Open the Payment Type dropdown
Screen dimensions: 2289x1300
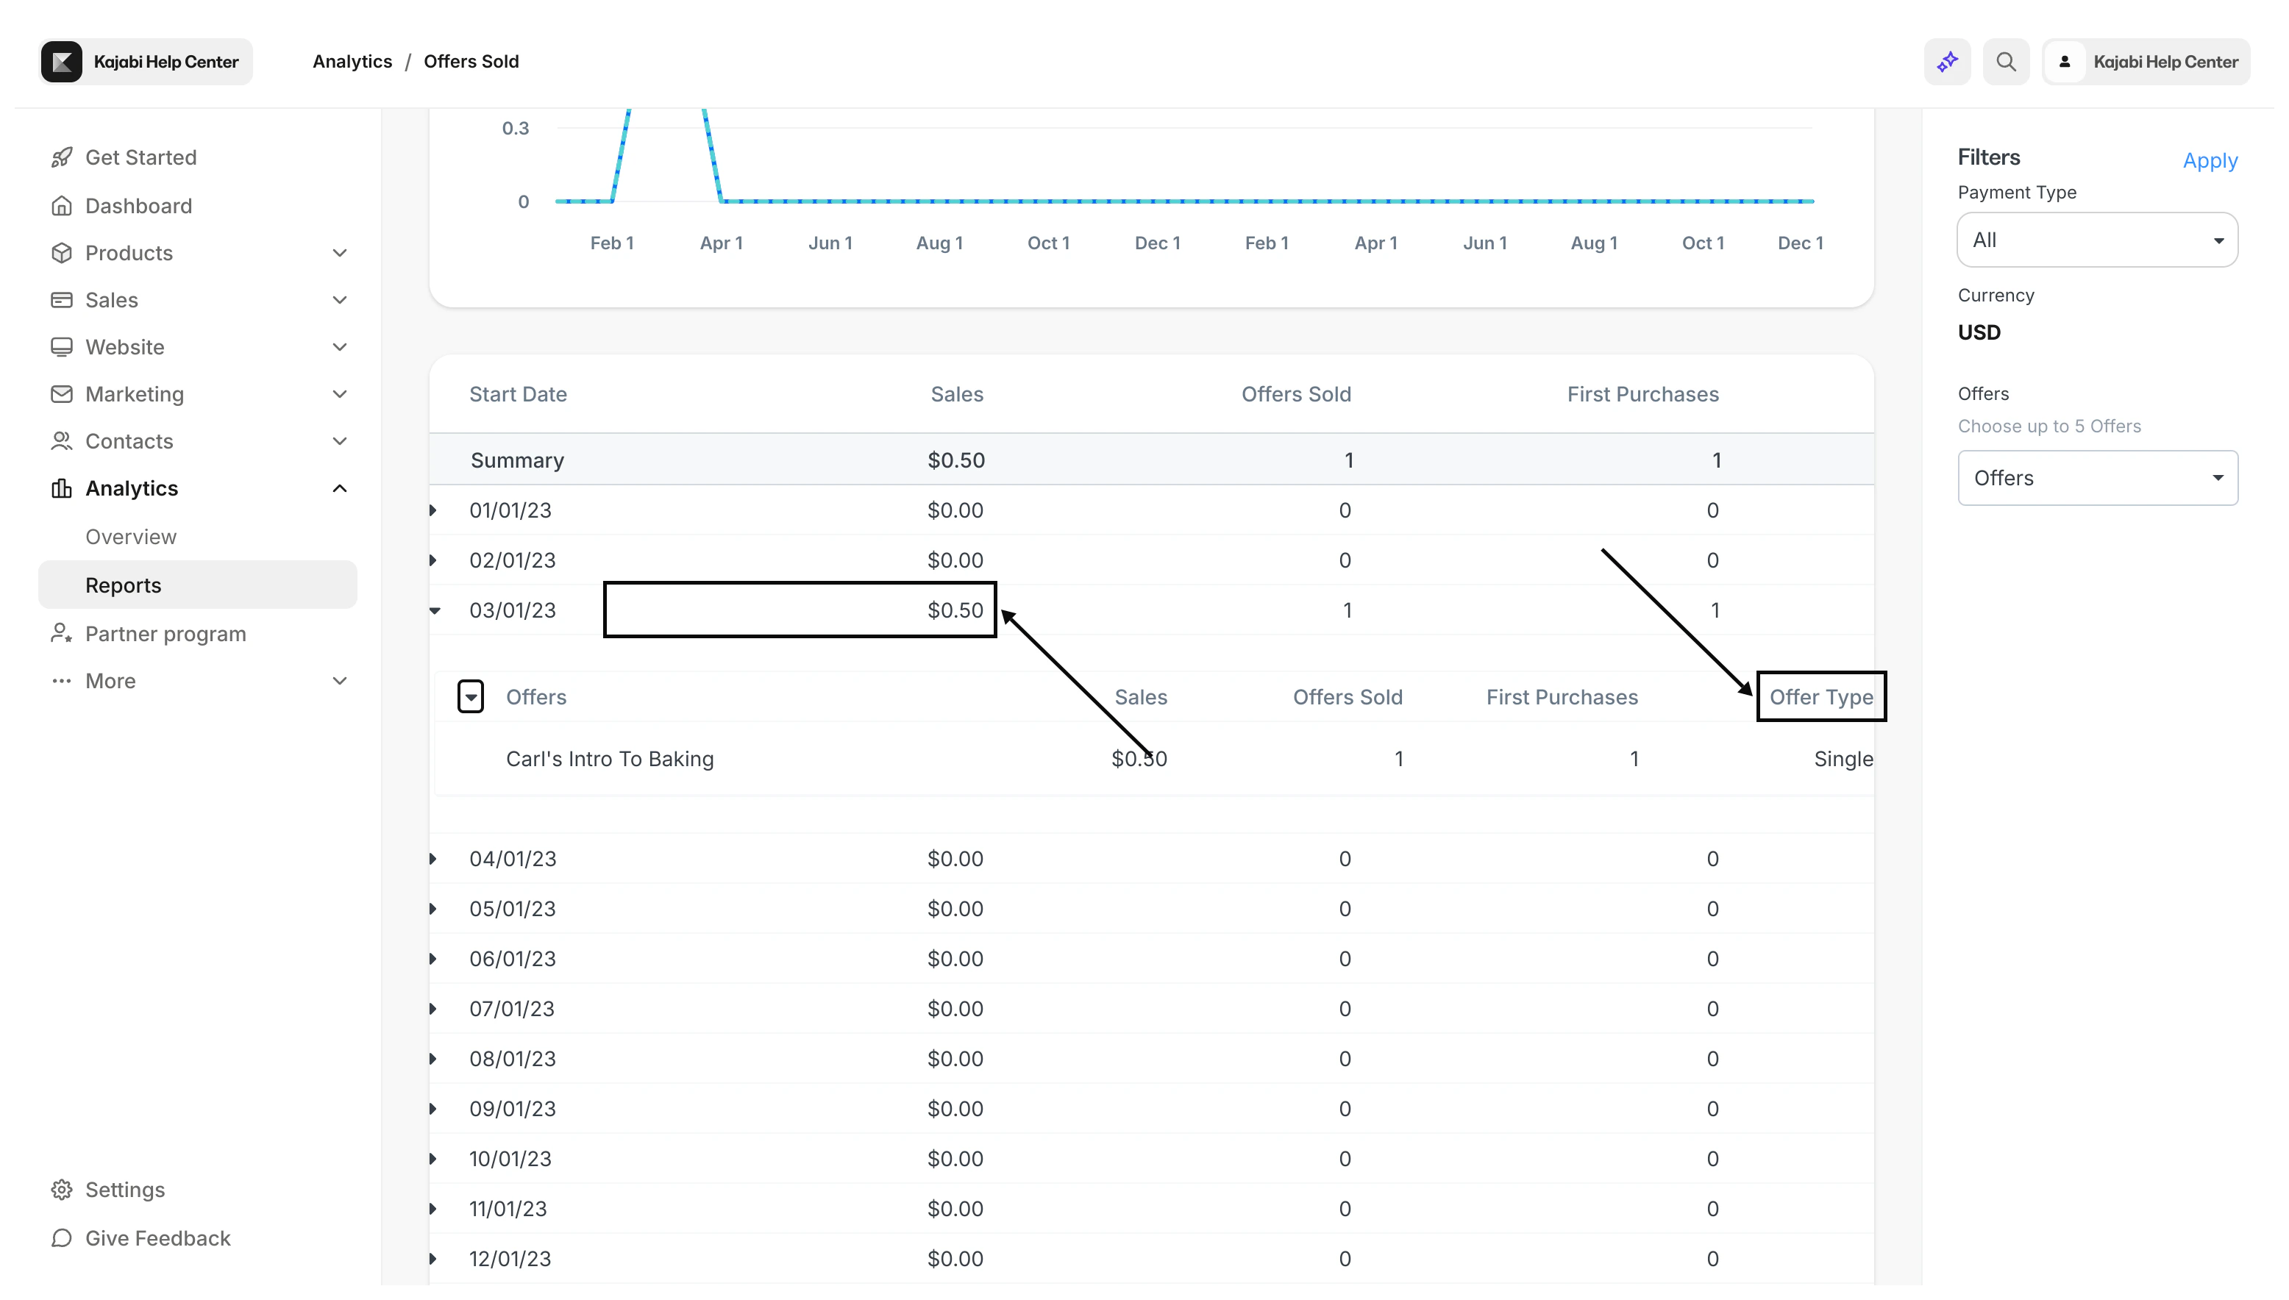click(2097, 239)
